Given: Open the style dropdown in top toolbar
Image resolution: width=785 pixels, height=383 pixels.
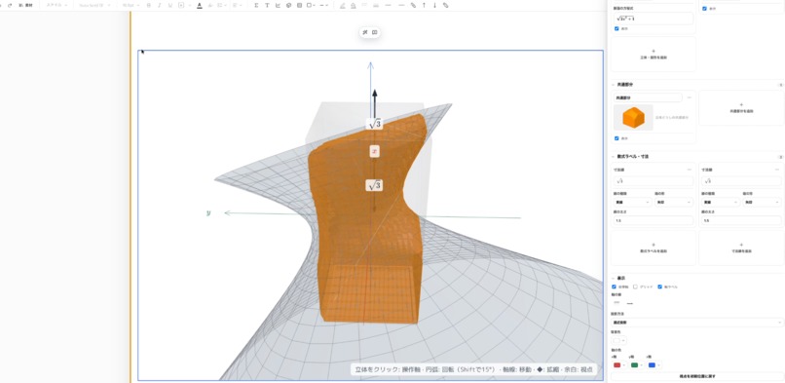Looking at the screenshot, I should coord(56,5).
